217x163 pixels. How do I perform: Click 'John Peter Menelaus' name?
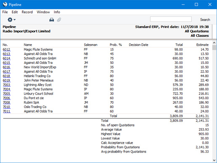coord(39,80)
